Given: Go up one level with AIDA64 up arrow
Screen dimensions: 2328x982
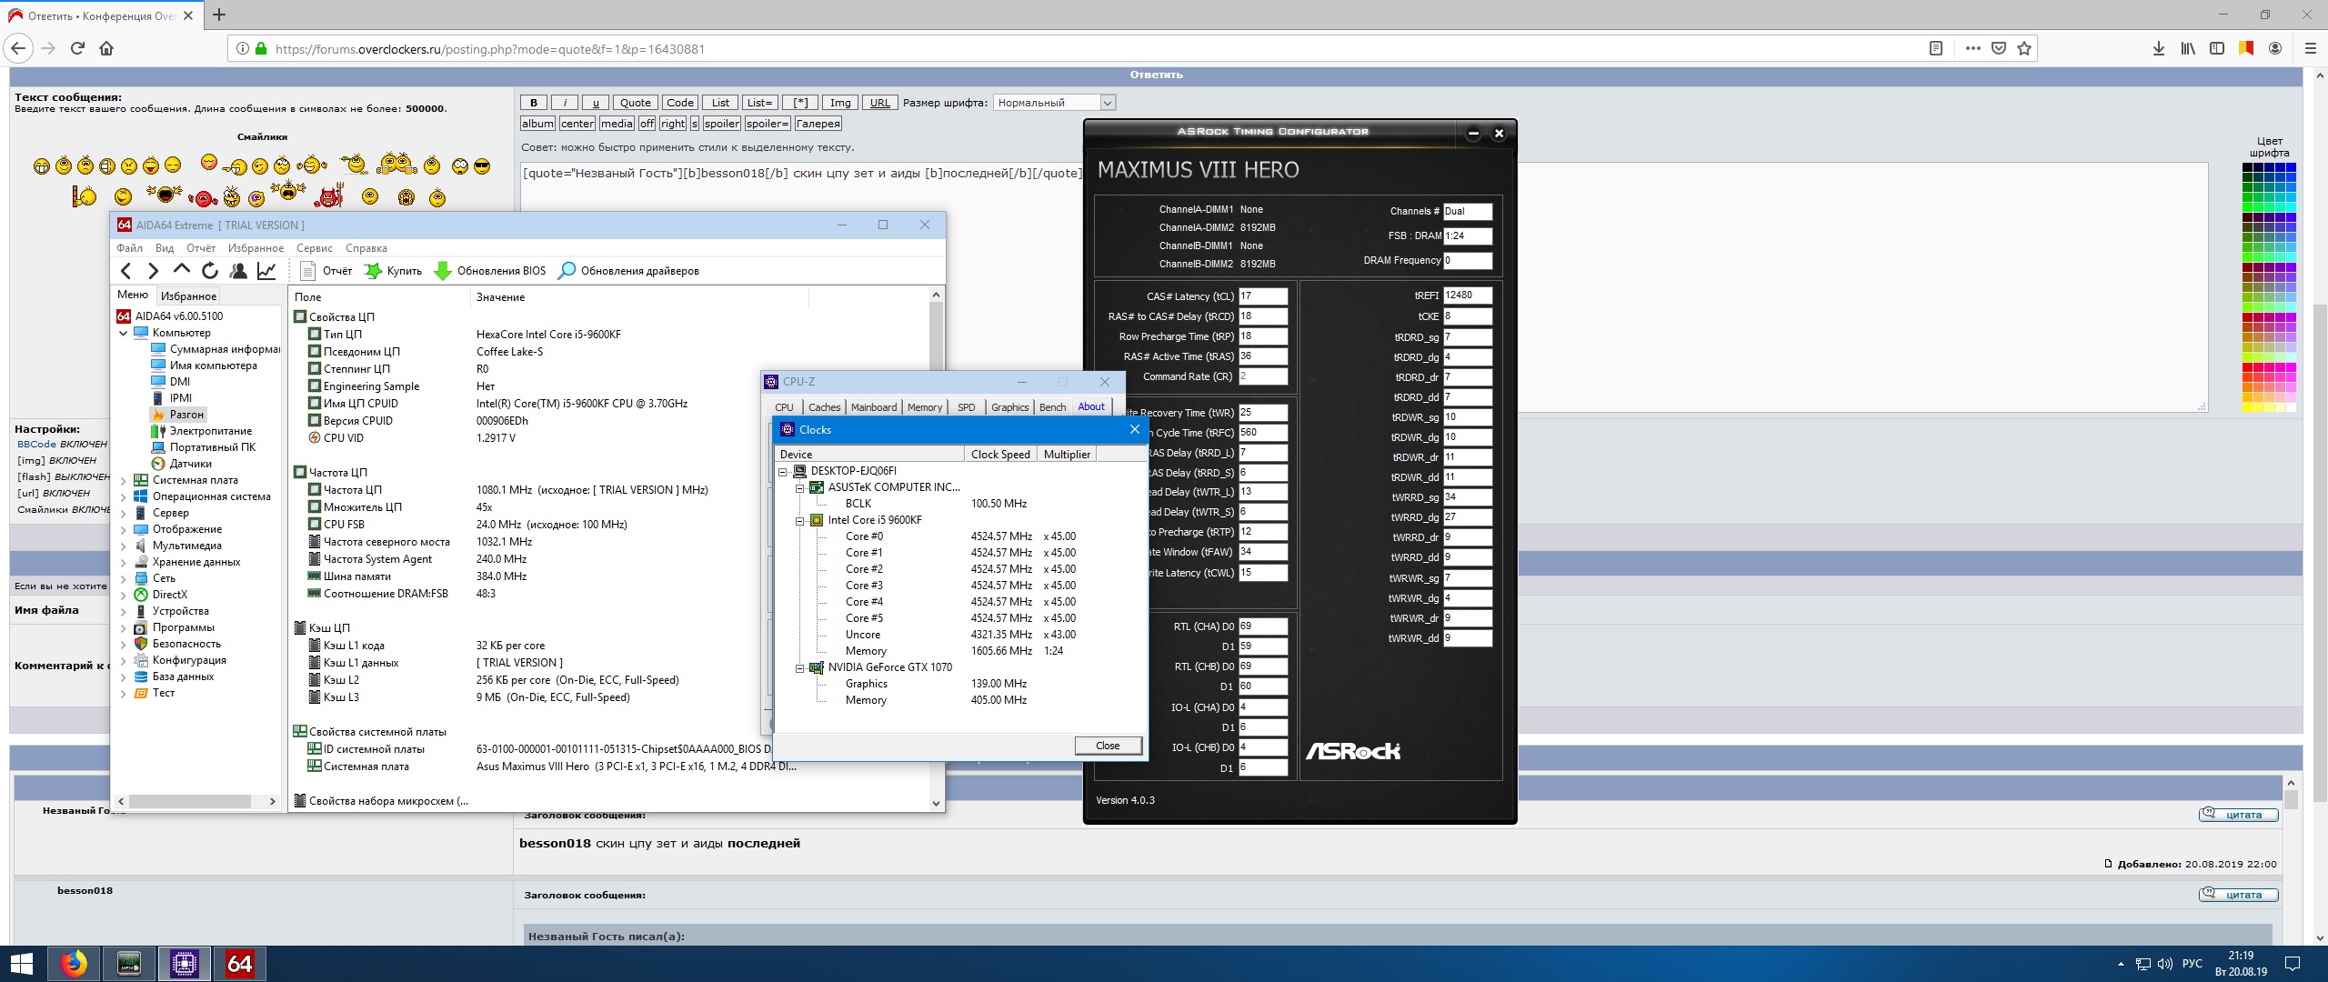Looking at the screenshot, I should coord(181,270).
